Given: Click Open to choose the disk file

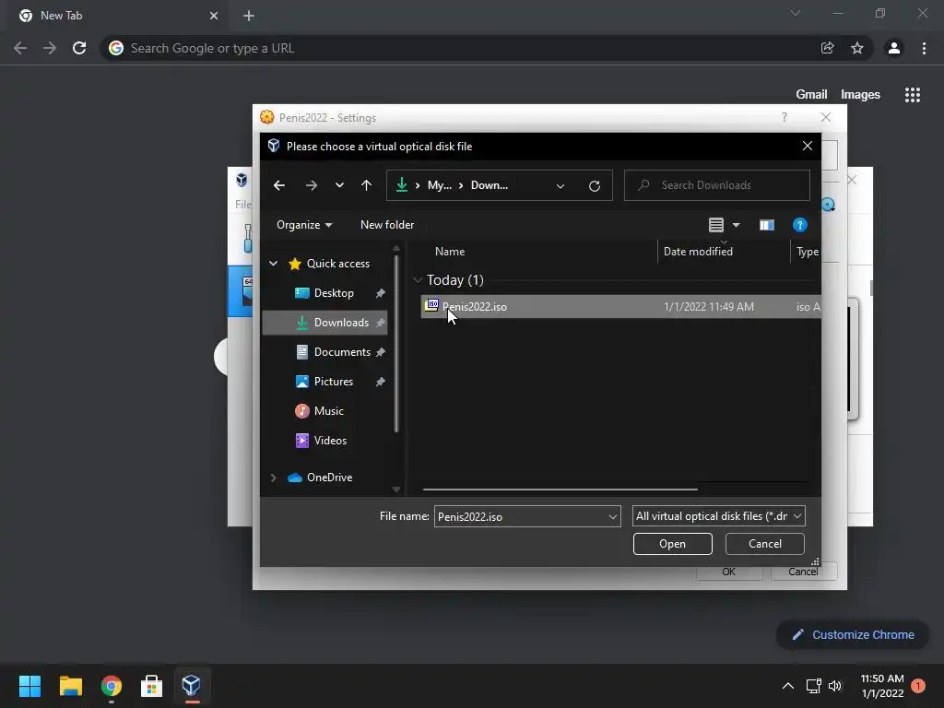Looking at the screenshot, I should (672, 544).
